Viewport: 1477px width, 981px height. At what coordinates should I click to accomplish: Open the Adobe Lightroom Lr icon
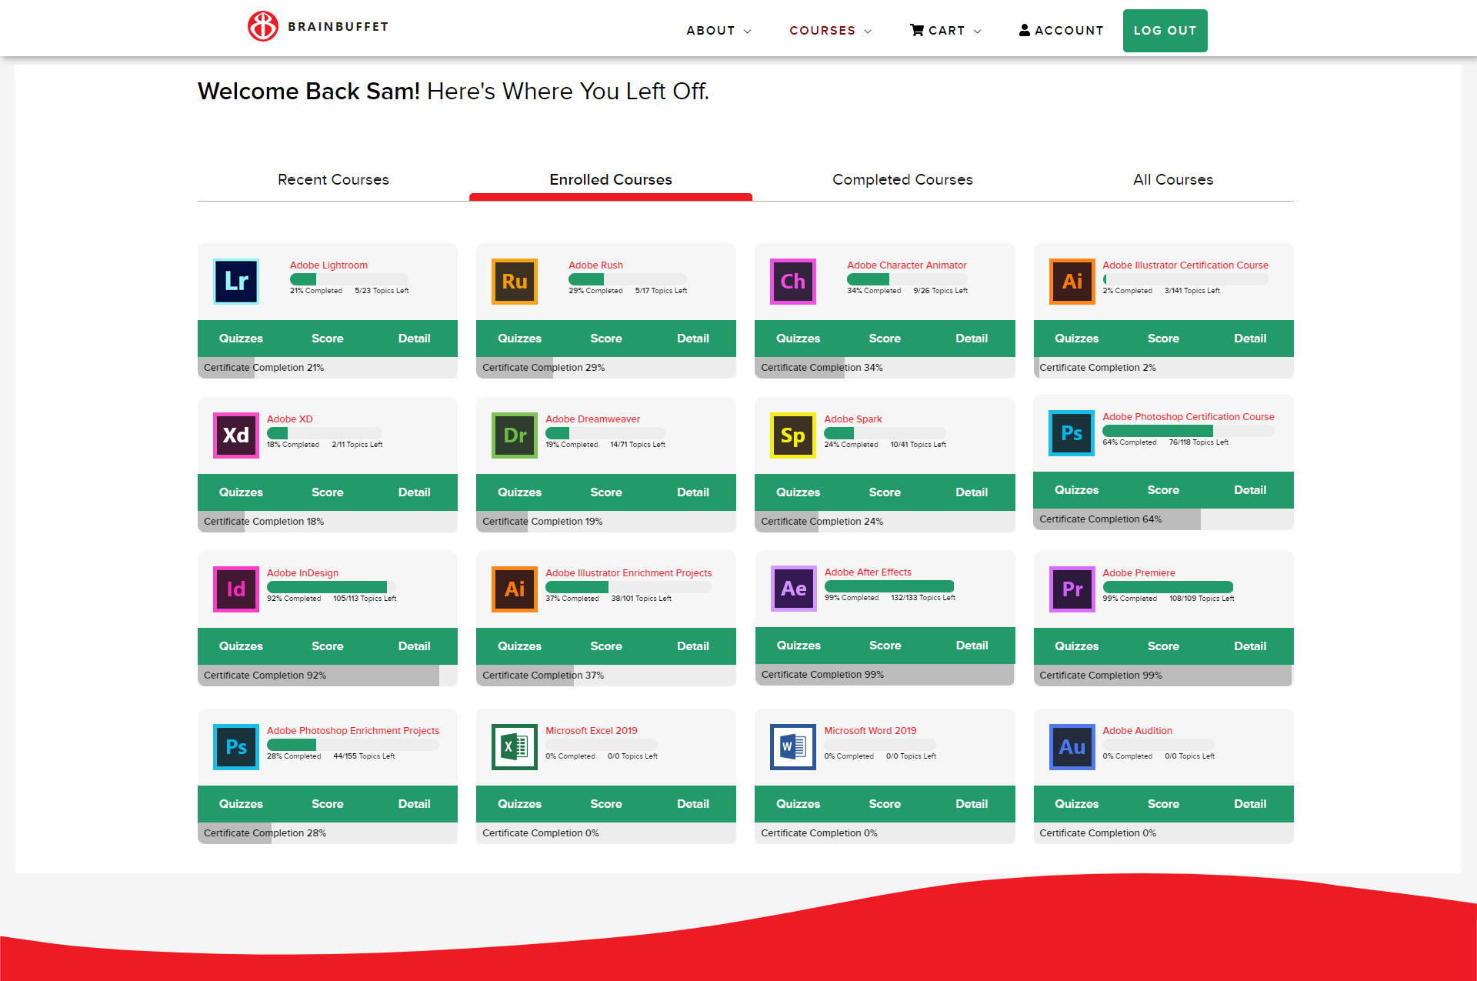click(236, 282)
